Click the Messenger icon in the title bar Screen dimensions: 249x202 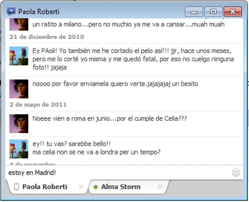pos(11,11)
